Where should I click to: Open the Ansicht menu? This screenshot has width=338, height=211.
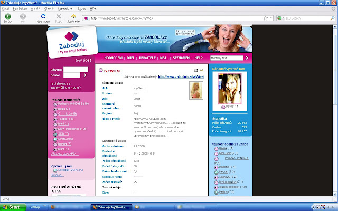[x=35, y=9]
